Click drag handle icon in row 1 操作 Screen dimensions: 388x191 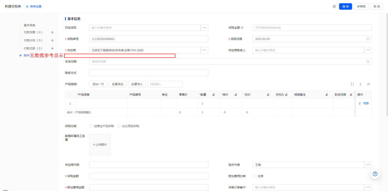click(x=360, y=104)
